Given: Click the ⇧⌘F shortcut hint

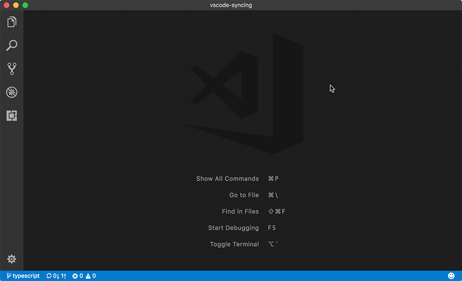Looking at the screenshot, I should click(277, 211).
